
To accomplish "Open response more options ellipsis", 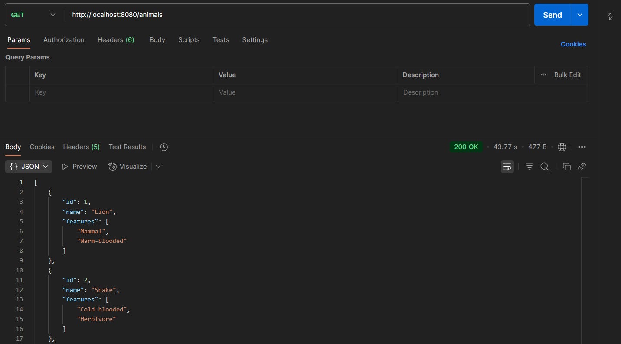I will pos(582,147).
